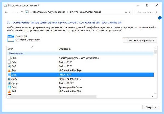Click the horizontal scrollbar thumb
Screen dimensions: 164x114
[53, 96]
